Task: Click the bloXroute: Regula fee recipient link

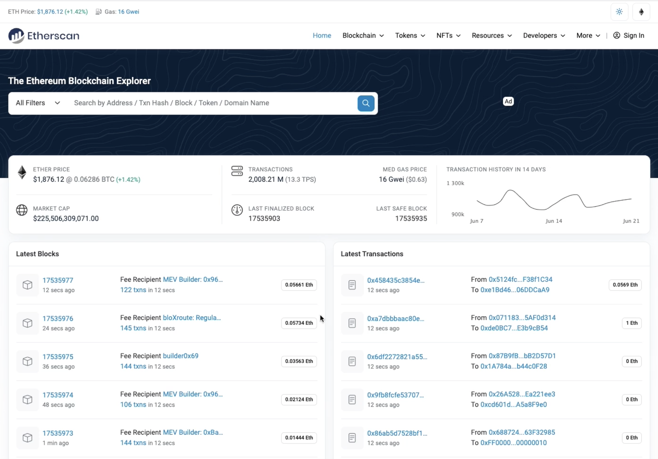Action: pos(191,318)
